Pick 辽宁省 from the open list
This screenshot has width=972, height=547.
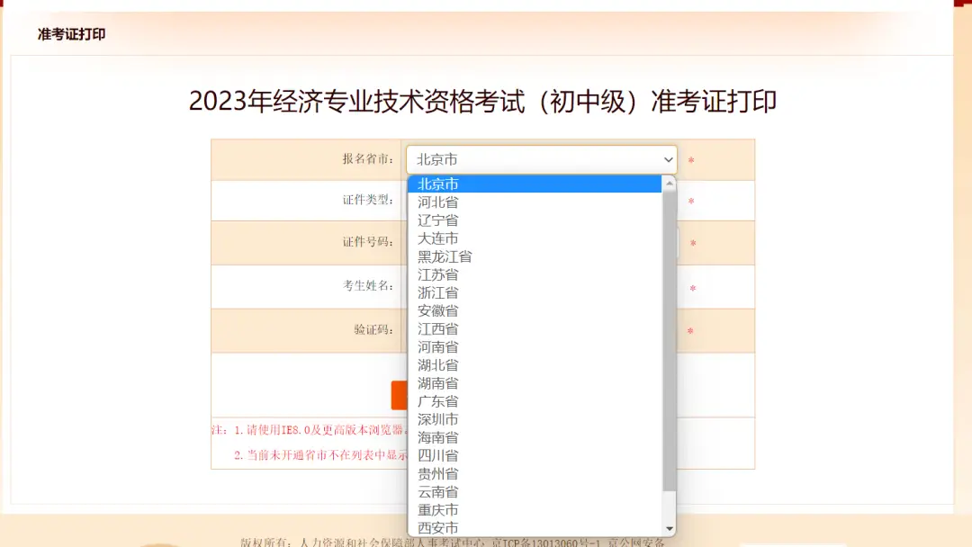pos(438,220)
